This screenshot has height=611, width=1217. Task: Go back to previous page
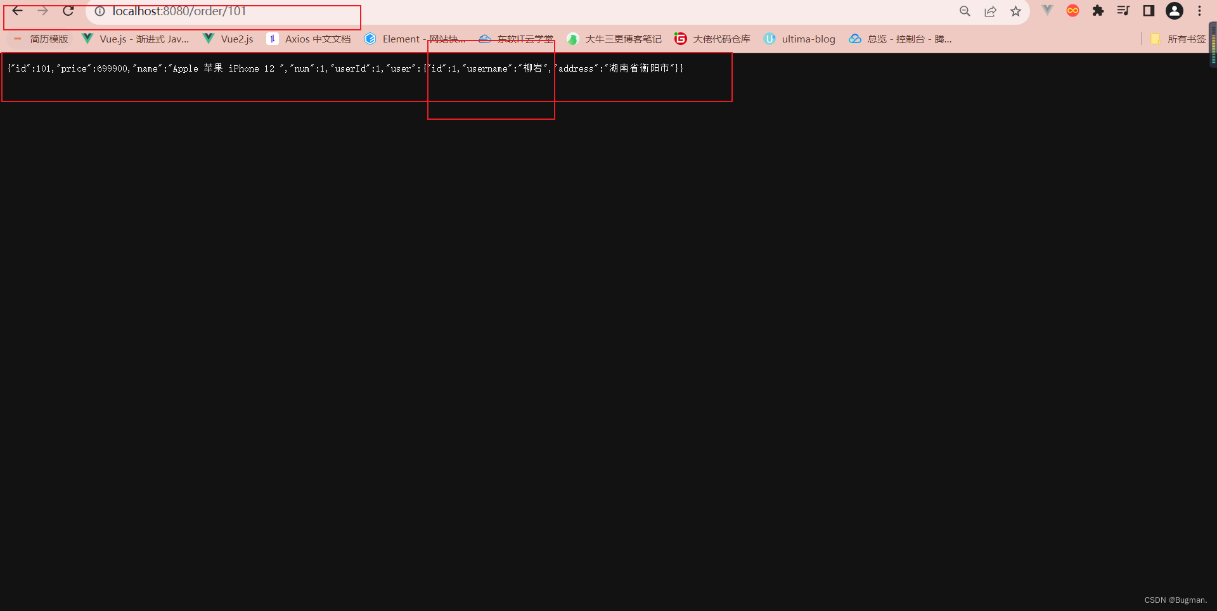click(18, 11)
